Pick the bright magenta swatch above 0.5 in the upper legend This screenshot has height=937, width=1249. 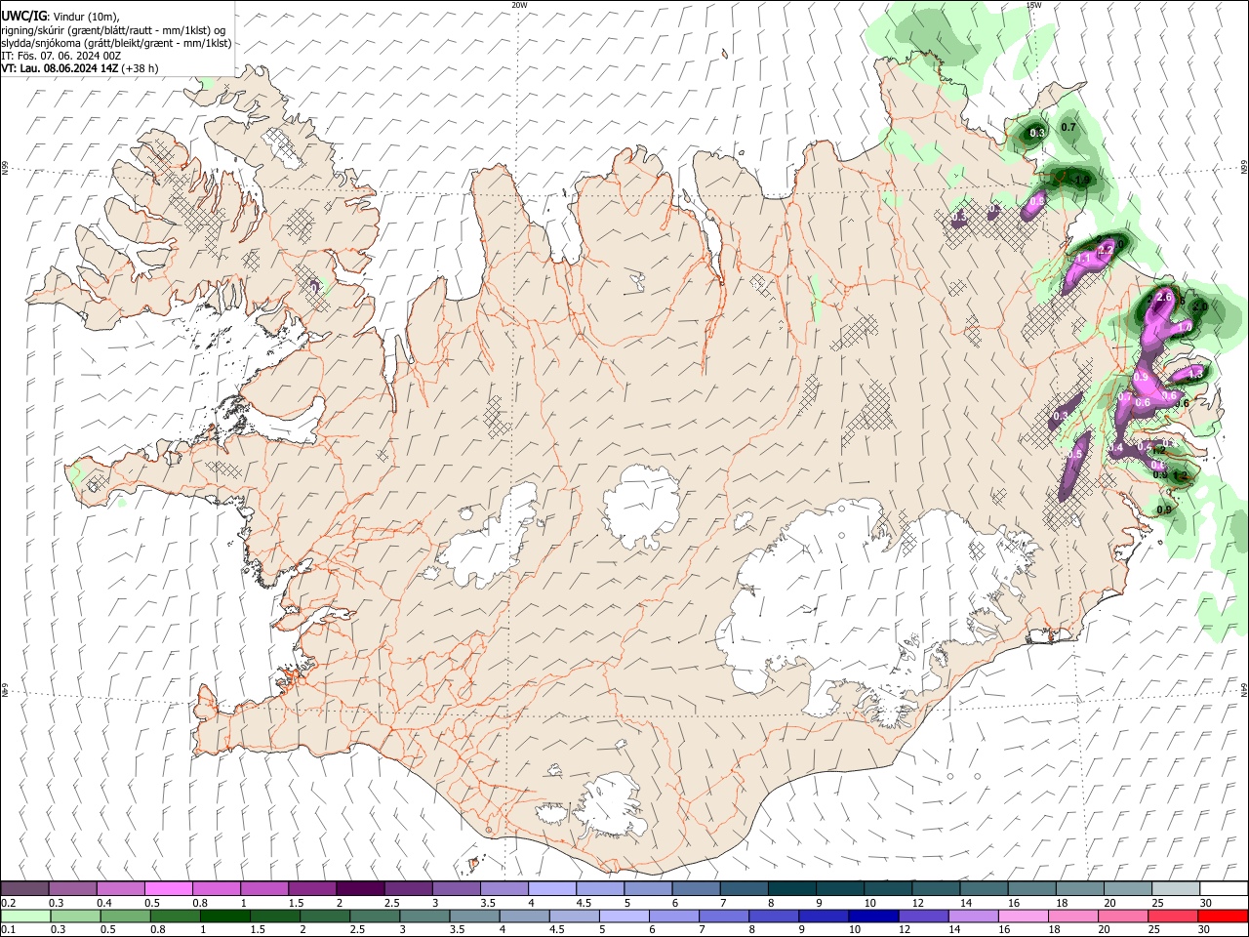coord(168,888)
